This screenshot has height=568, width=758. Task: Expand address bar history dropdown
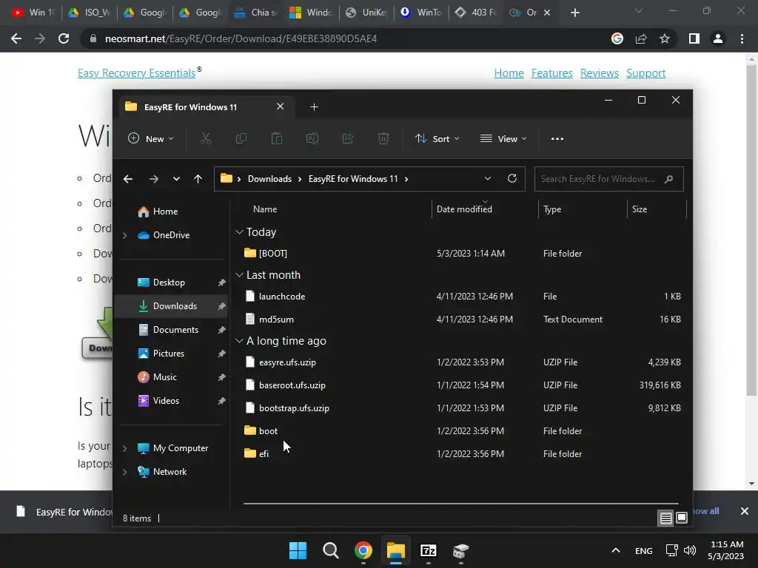(x=488, y=178)
